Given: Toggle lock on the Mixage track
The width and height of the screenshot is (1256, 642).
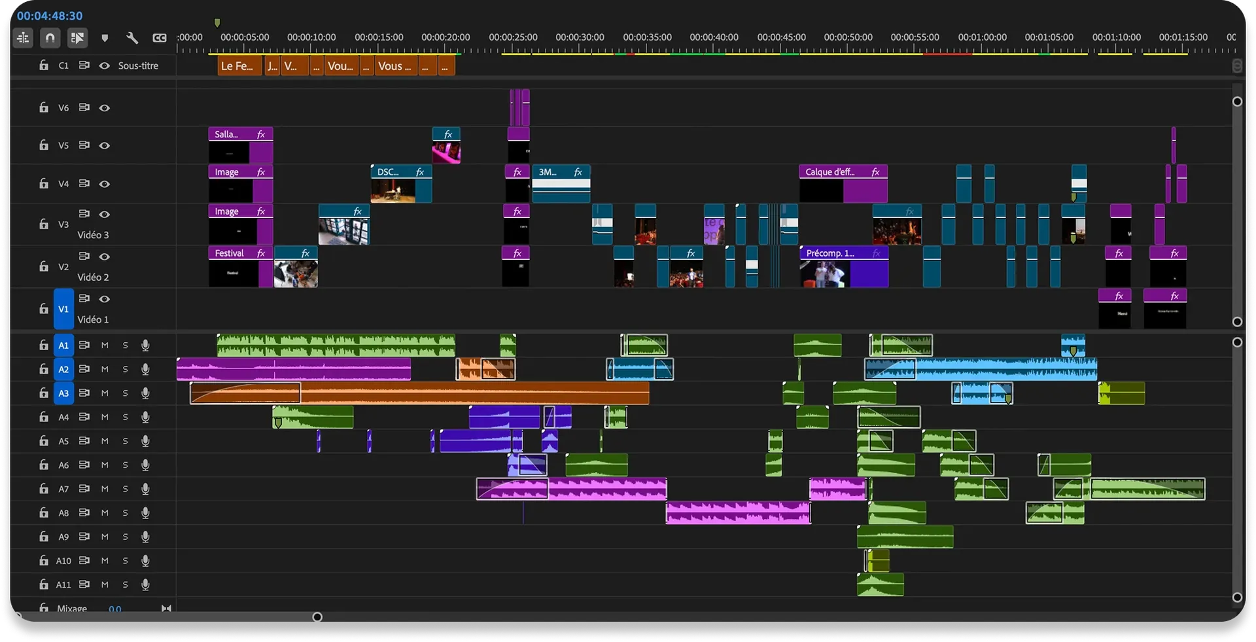Looking at the screenshot, I should pyautogui.click(x=44, y=608).
